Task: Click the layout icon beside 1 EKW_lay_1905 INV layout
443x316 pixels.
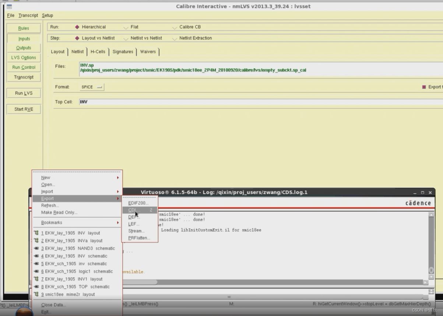Action: pyautogui.click(x=36, y=233)
